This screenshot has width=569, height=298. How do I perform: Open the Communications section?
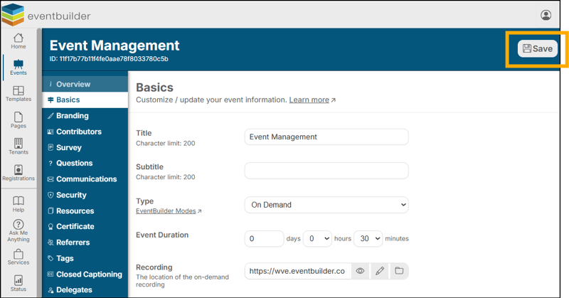tap(85, 179)
